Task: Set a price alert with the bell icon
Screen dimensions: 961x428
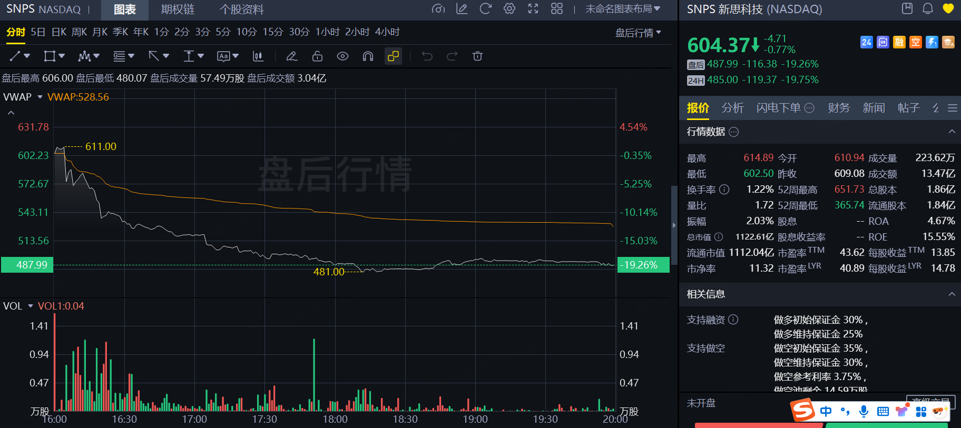Action: click(928, 8)
